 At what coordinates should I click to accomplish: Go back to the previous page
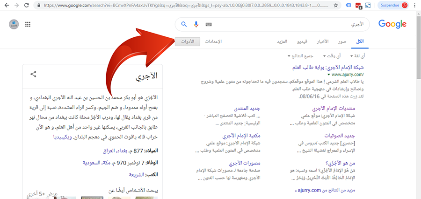[x=6, y=6]
